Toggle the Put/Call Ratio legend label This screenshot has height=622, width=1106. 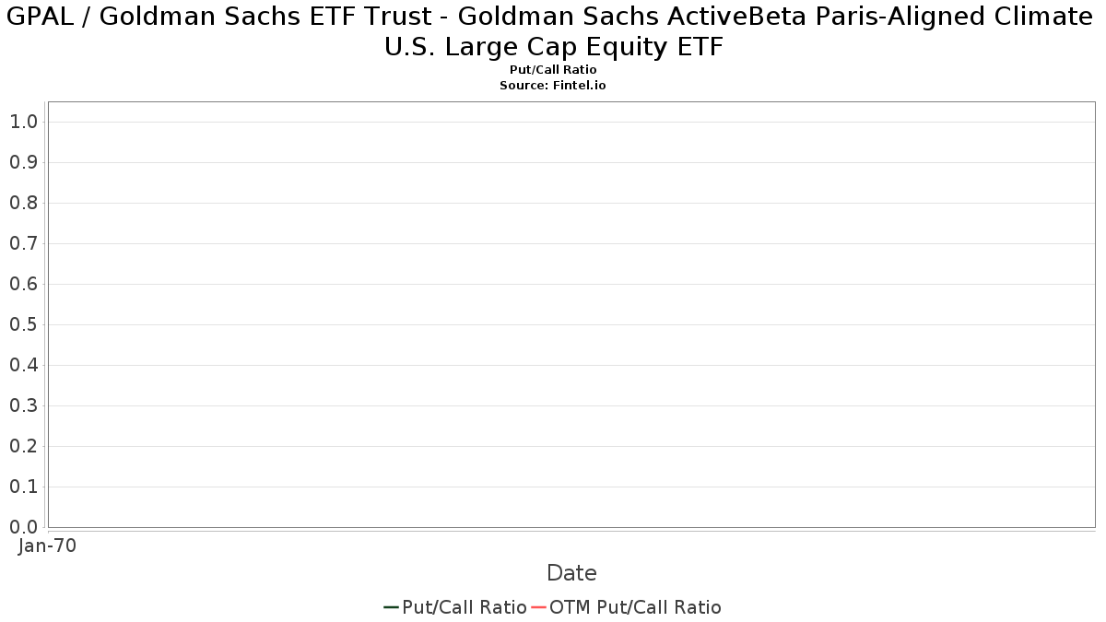[x=464, y=607]
